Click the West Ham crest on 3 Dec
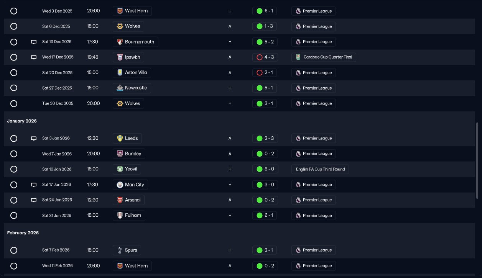The width and height of the screenshot is (482, 278). click(120, 11)
